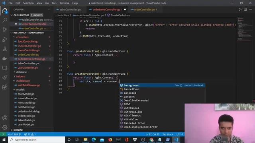Click the Run play button in editor toolbar
The height and width of the screenshot is (143, 255).
[x=240, y=10]
